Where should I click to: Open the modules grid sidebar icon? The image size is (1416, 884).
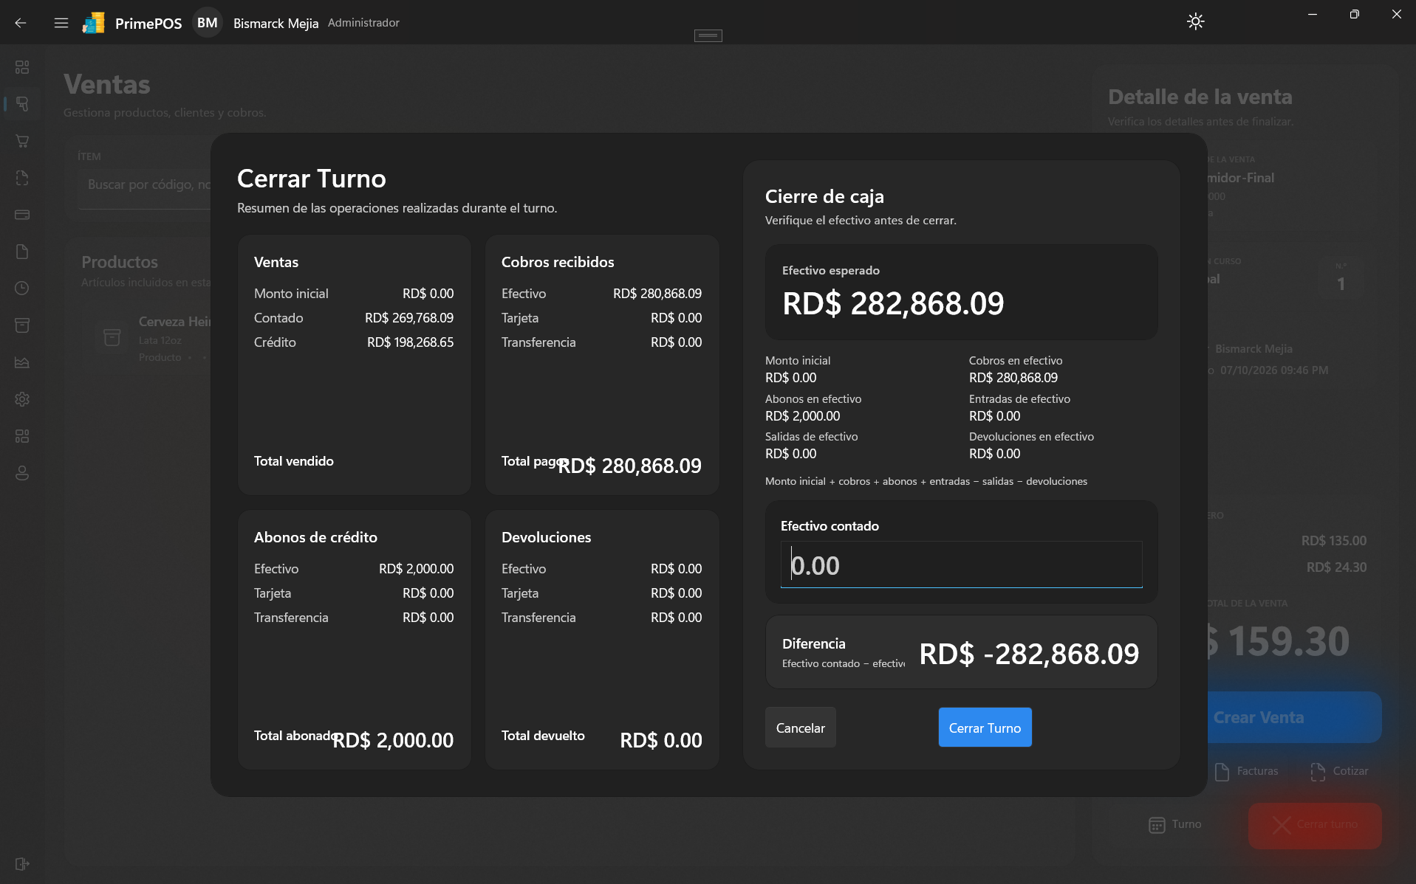coord(22,436)
